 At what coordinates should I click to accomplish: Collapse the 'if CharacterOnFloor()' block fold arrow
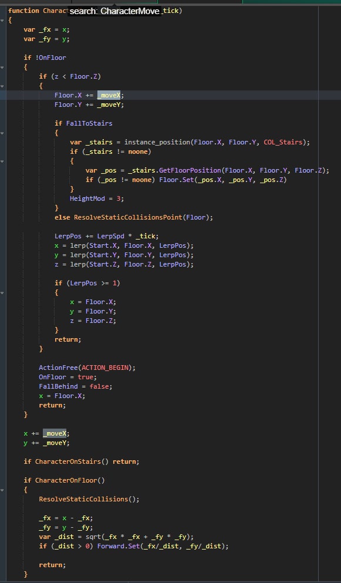pos(2,490)
